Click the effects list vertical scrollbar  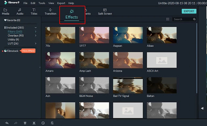[197, 58]
